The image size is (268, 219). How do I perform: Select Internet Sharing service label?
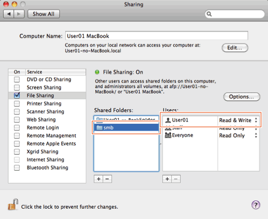(x=46, y=160)
